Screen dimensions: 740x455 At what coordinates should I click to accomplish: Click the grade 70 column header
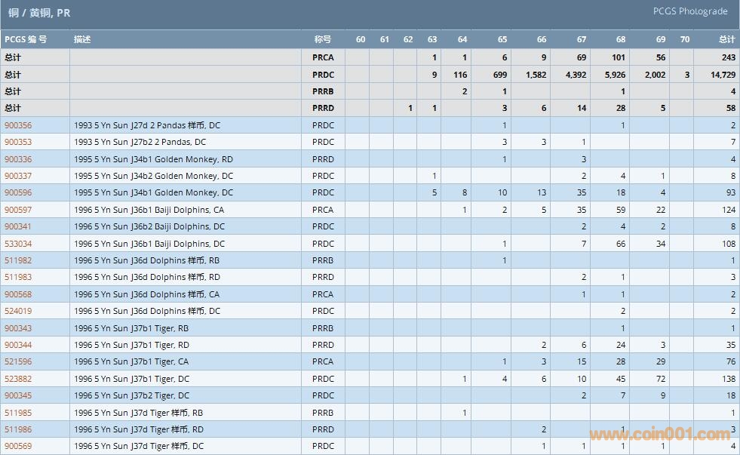(x=684, y=39)
